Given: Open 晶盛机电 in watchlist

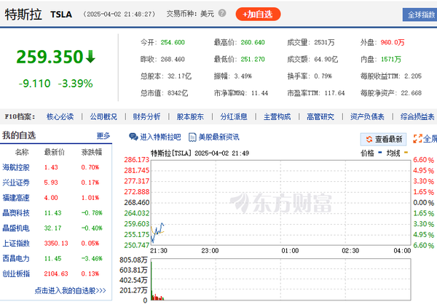Looking at the screenshot, I should [x=16, y=228].
